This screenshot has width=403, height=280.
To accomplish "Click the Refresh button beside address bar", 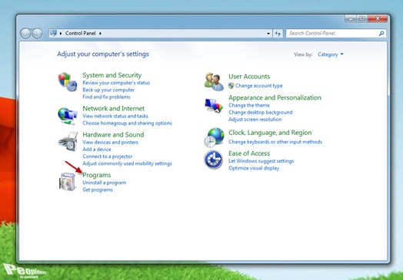I will (x=278, y=33).
